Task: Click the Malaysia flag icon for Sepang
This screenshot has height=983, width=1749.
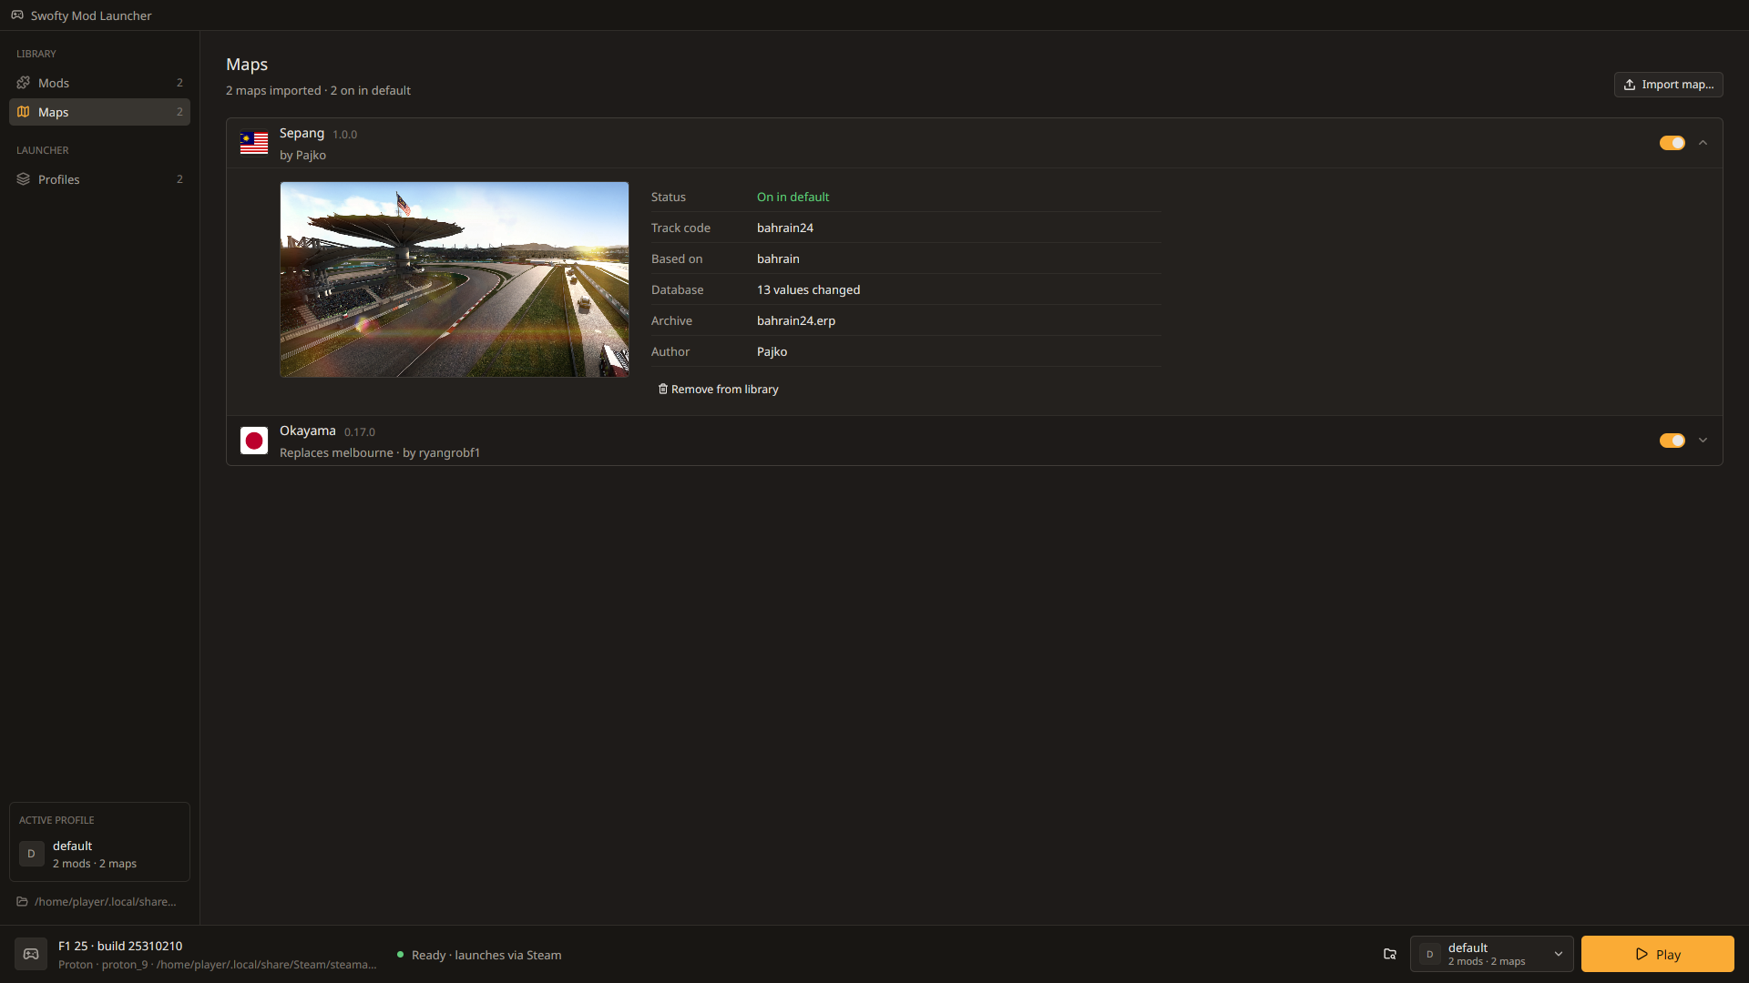Action: coord(254,143)
